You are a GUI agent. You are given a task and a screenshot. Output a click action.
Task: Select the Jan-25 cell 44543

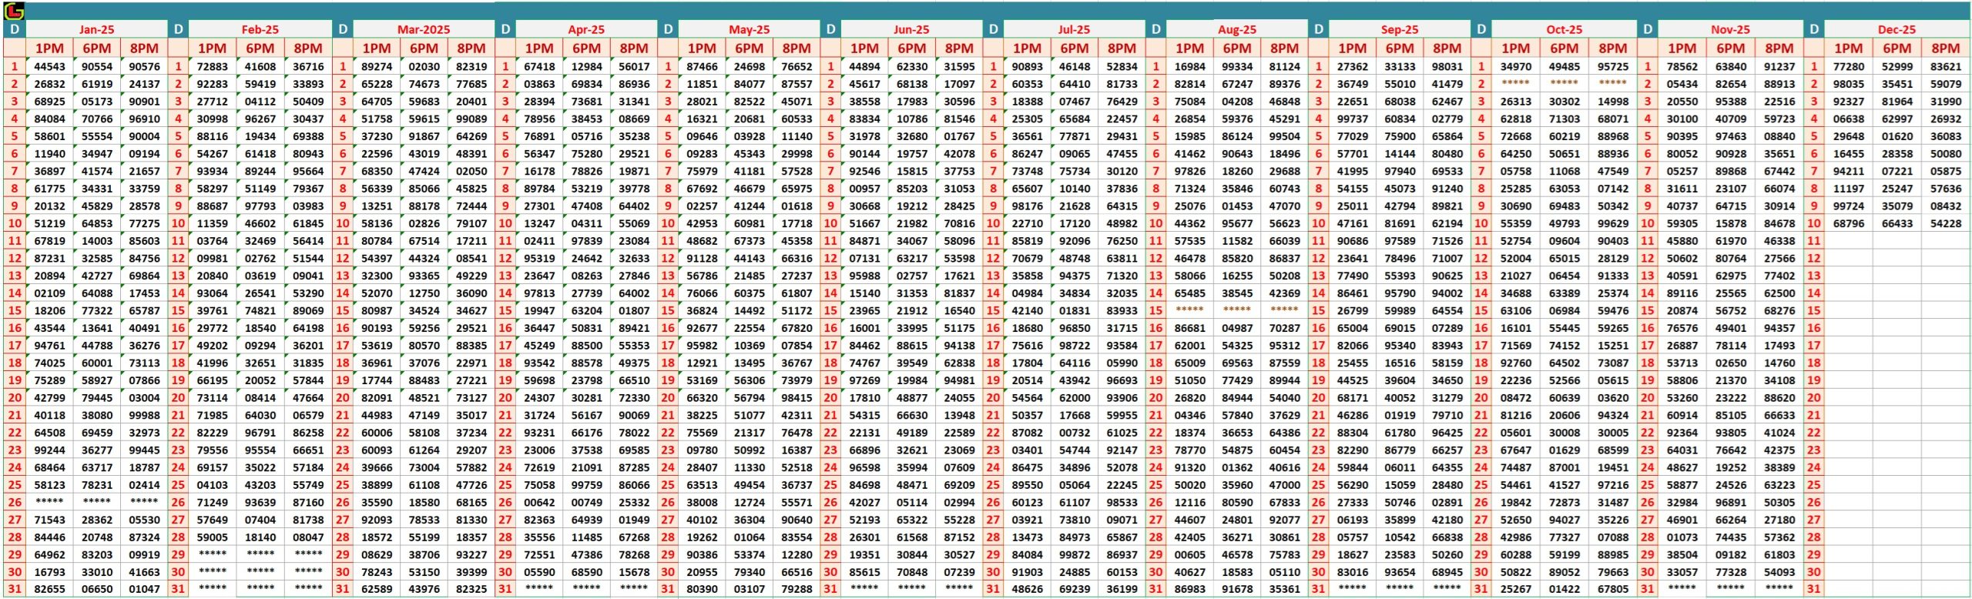point(49,67)
